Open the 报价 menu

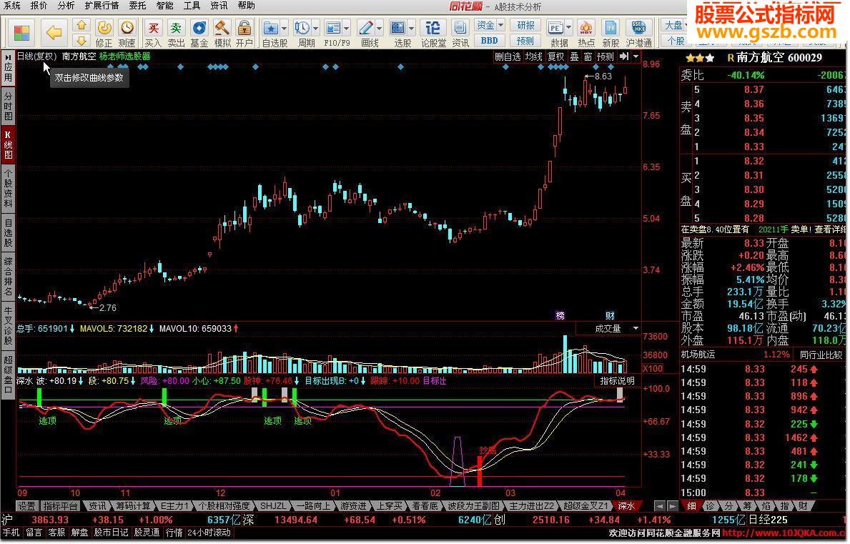pos(39,6)
